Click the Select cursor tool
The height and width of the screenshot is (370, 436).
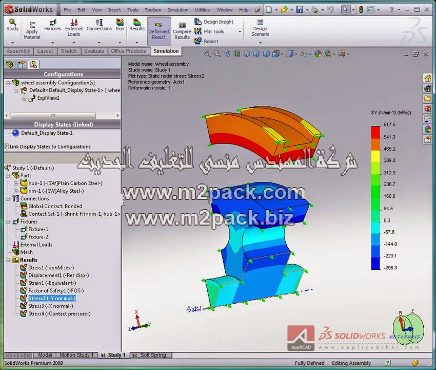[x=345, y=10]
